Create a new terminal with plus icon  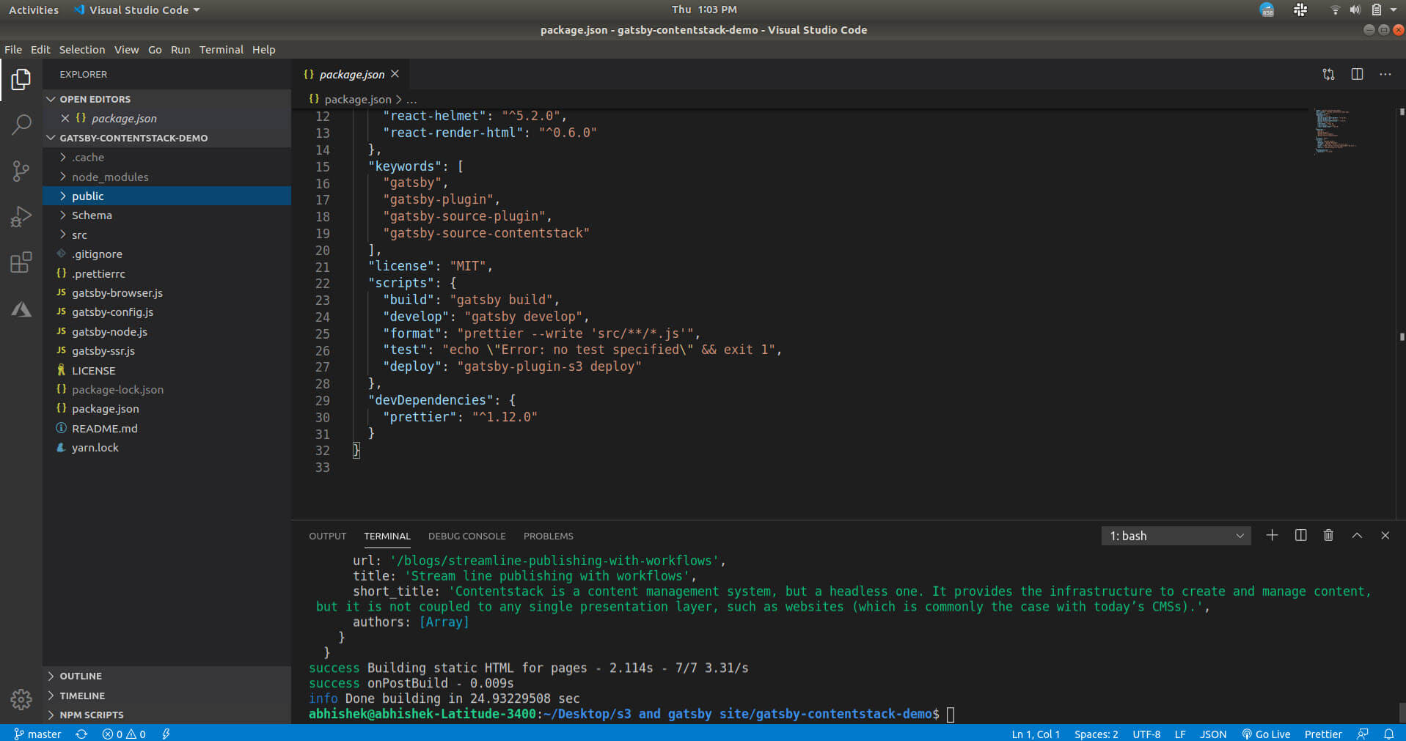(x=1272, y=536)
